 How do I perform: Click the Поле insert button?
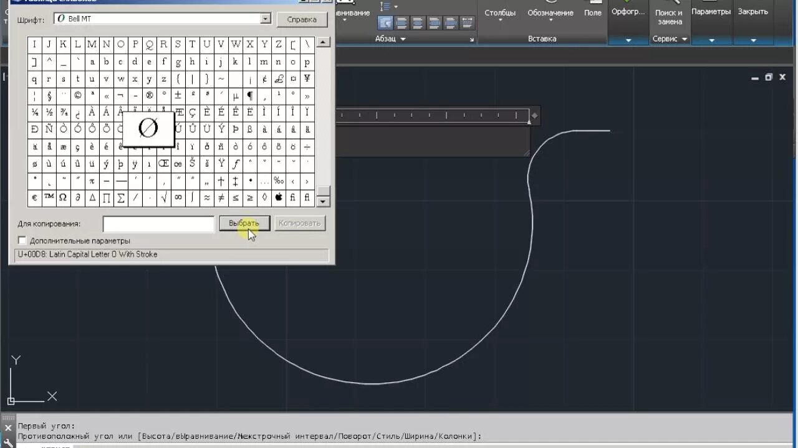[593, 12]
